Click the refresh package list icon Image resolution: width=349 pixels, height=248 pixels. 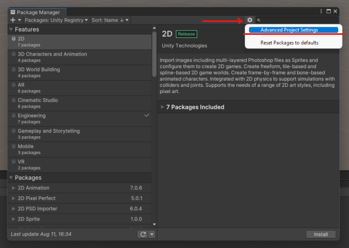click(142, 234)
